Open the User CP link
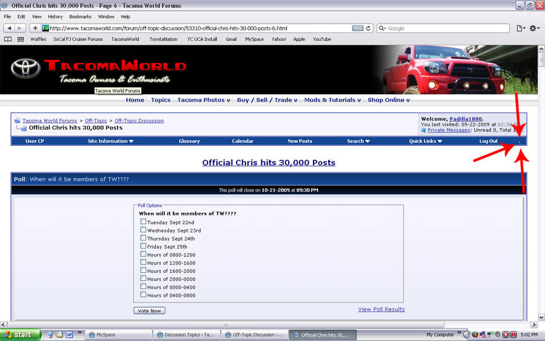This screenshot has width=545, height=341. tap(35, 141)
